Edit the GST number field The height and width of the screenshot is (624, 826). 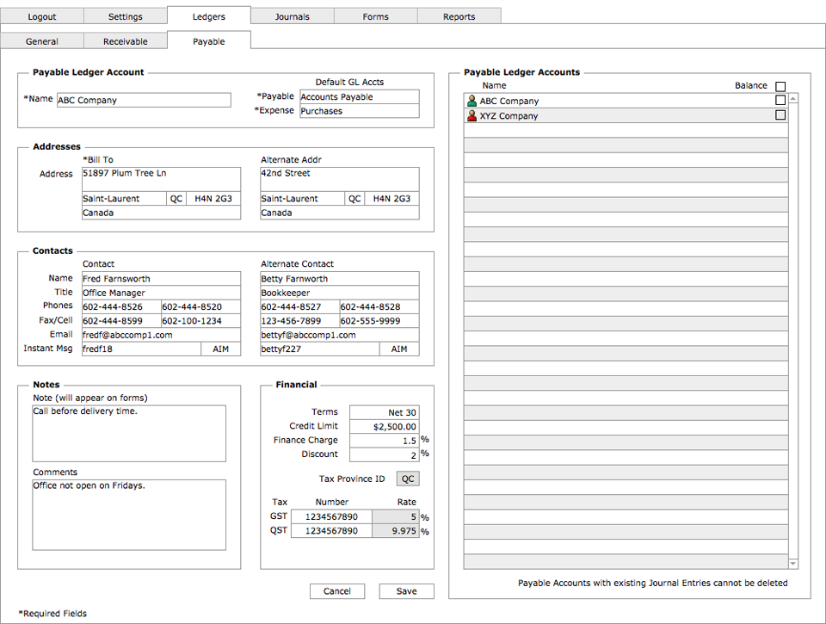[331, 517]
